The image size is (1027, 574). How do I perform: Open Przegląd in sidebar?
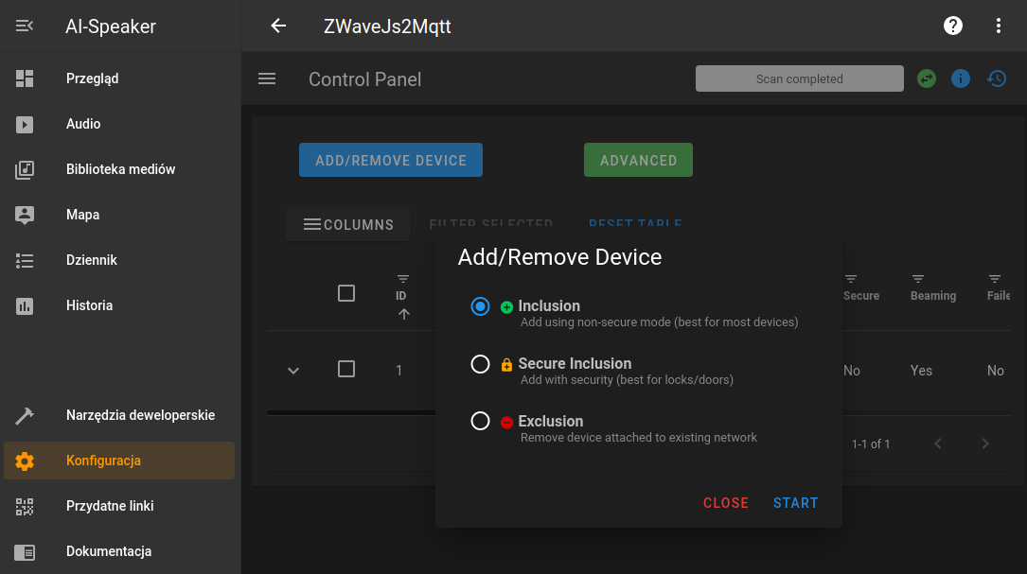tap(120, 78)
